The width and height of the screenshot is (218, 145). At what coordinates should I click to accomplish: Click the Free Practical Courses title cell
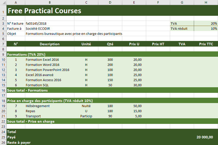point(45,11)
